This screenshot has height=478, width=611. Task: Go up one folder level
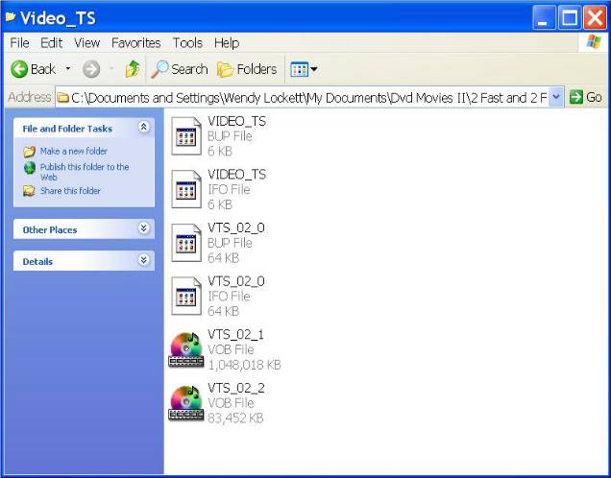point(133,69)
